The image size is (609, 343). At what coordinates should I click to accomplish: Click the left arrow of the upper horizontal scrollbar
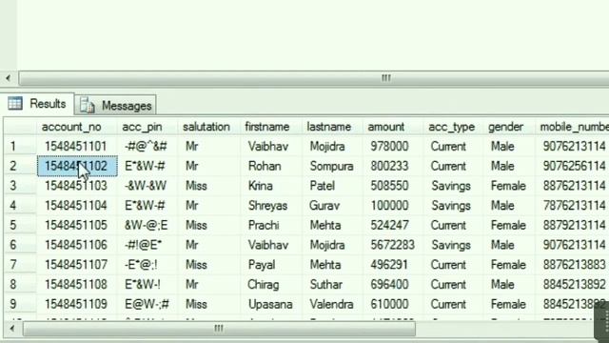9,78
